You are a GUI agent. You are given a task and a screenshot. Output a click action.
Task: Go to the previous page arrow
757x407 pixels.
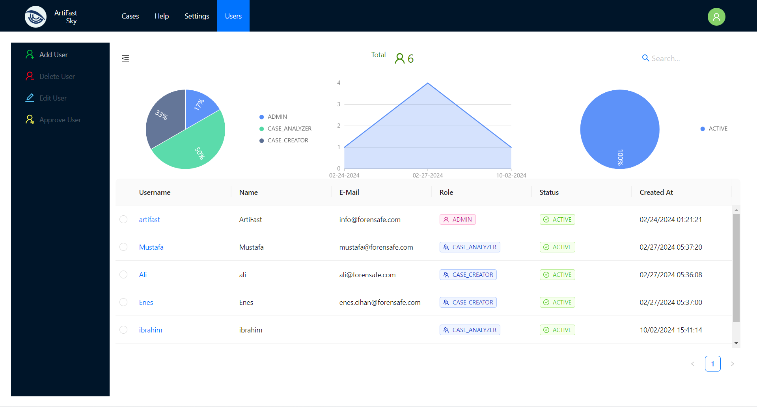click(693, 364)
